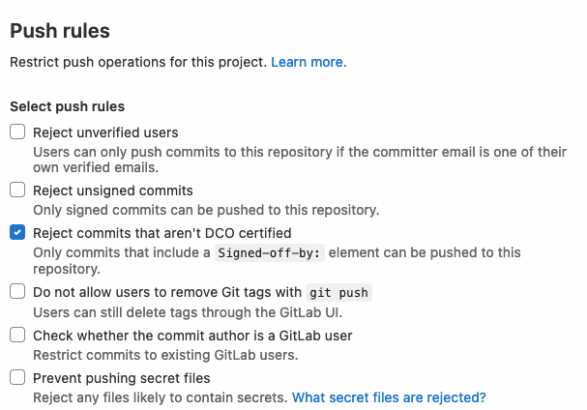The image size is (587, 410).
Task: Click the Reject unverified users label text
Action: [x=105, y=132]
